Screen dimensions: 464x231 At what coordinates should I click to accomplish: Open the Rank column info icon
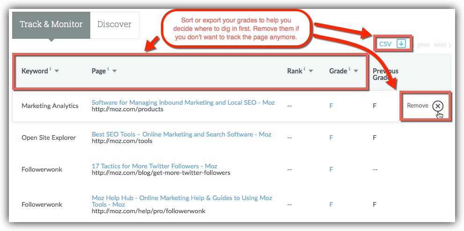click(x=304, y=69)
